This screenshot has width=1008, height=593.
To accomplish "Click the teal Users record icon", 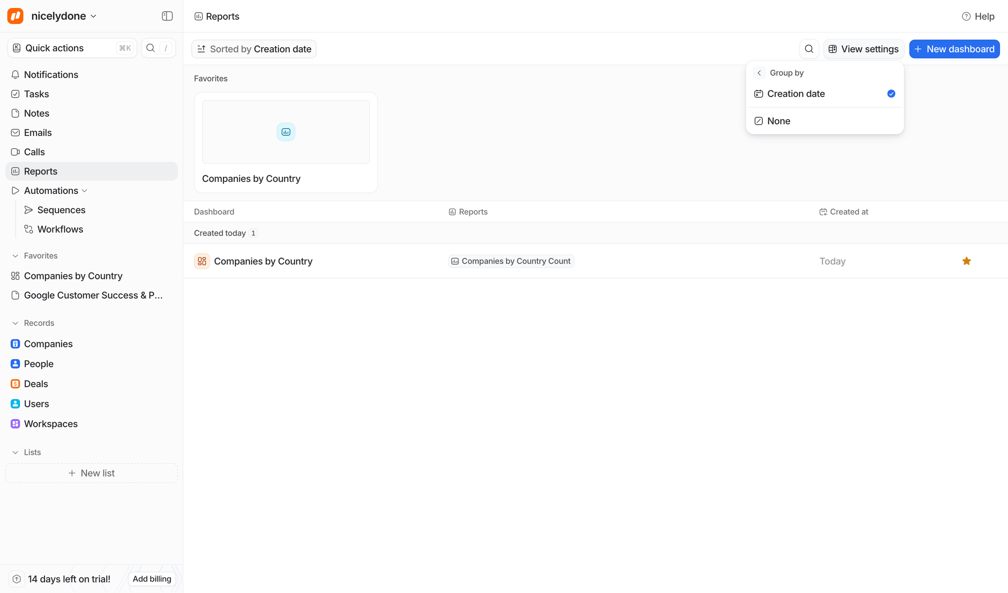I will tap(15, 404).
